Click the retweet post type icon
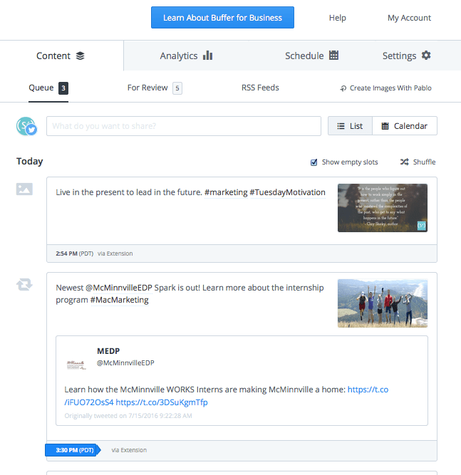Image resolution: width=461 pixels, height=475 pixels. click(24, 284)
